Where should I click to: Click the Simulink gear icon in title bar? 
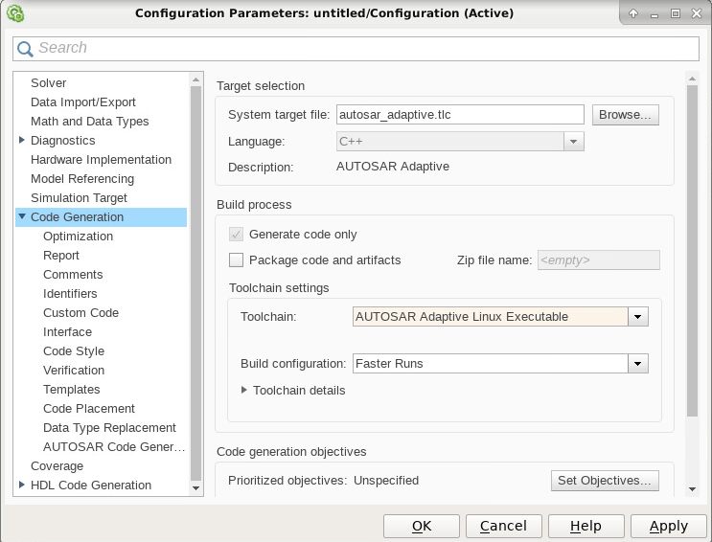[x=15, y=13]
